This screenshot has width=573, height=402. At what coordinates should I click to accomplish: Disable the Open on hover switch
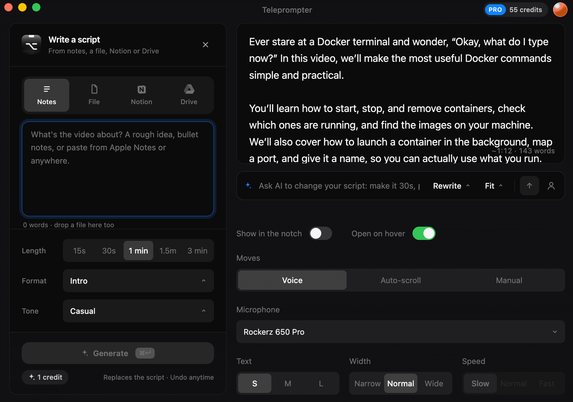click(424, 233)
